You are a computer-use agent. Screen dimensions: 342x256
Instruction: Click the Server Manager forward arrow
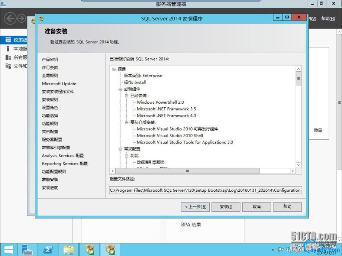coord(22,19)
